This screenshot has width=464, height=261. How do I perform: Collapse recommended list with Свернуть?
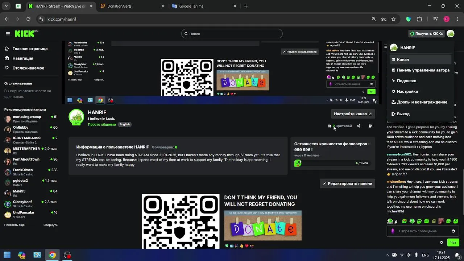(50, 225)
